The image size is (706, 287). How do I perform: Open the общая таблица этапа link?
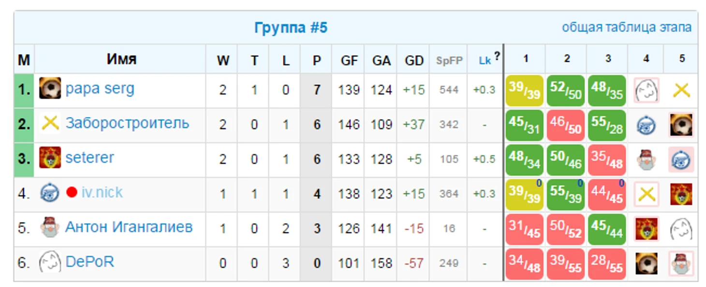coord(626,28)
